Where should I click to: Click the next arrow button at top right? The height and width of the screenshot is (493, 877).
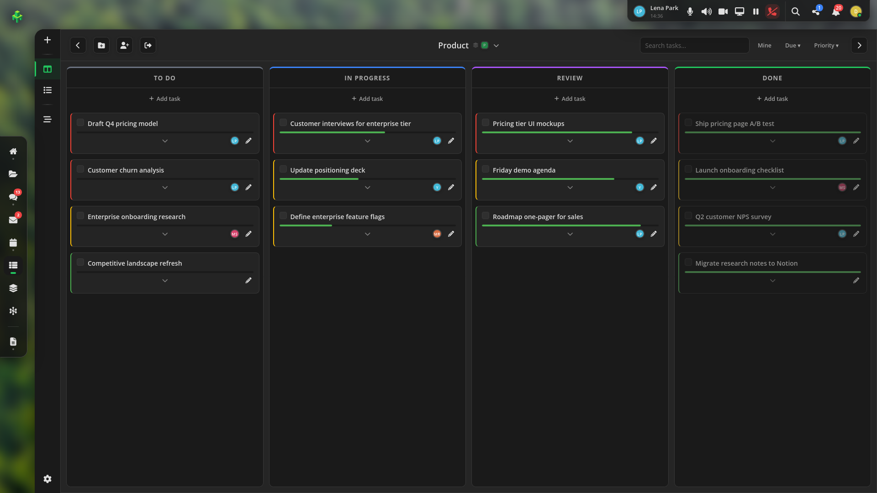pos(859,45)
